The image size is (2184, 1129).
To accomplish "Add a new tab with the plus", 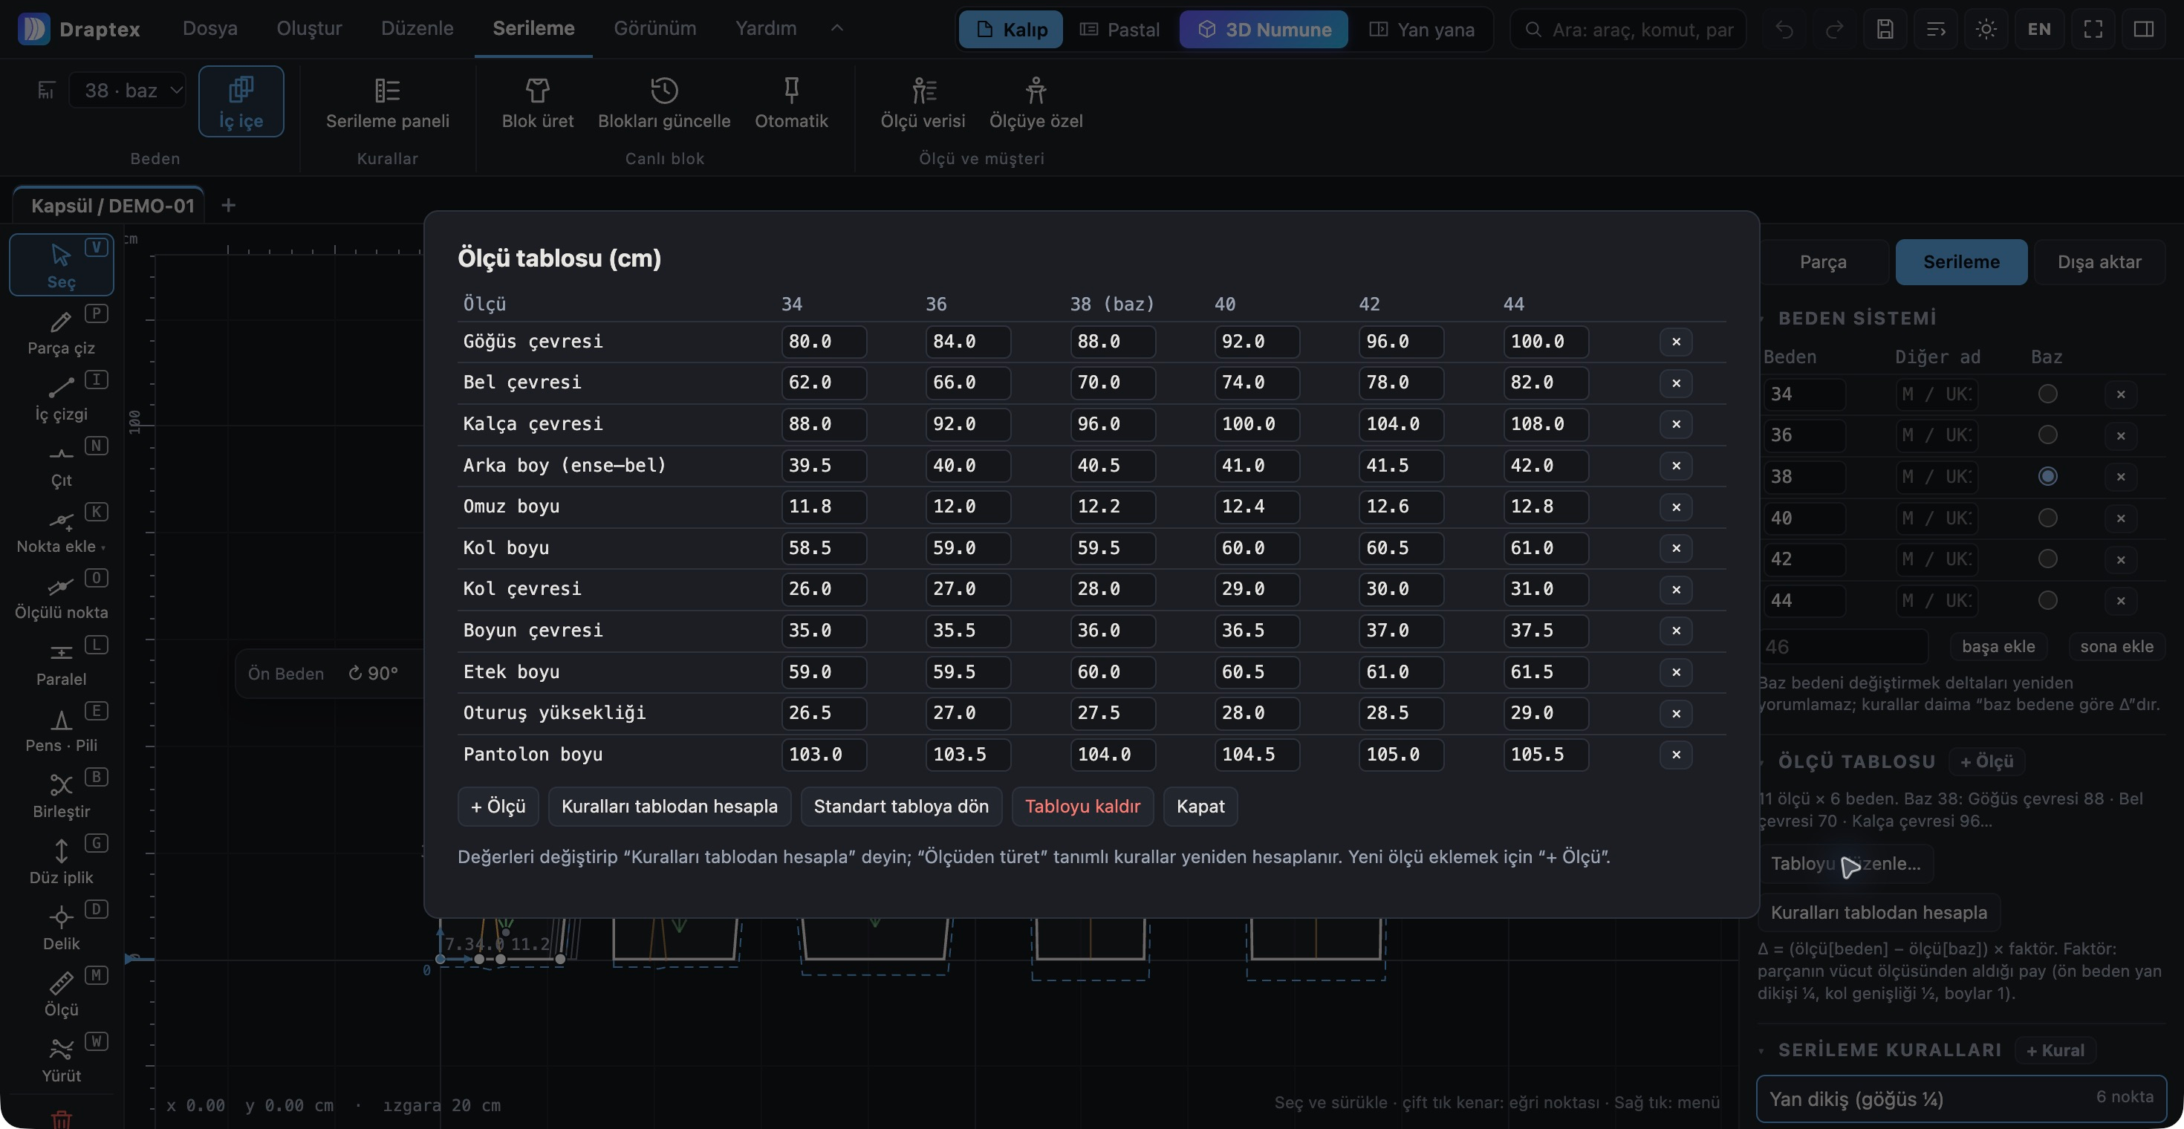I will pyautogui.click(x=228, y=205).
